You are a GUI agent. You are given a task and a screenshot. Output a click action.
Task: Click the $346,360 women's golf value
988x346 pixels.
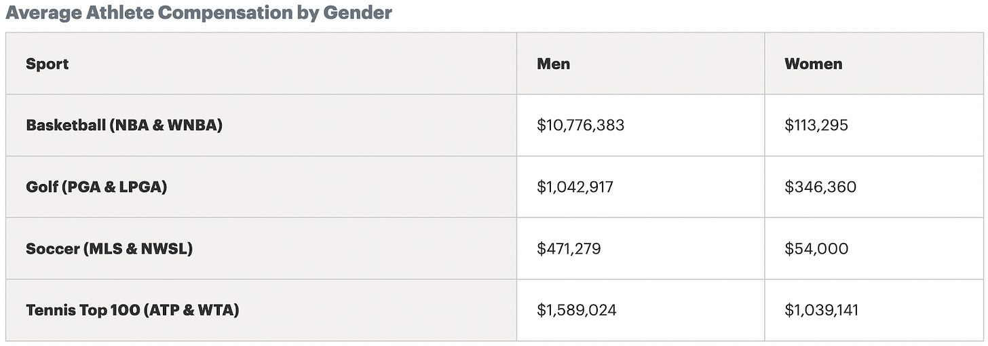(x=820, y=187)
